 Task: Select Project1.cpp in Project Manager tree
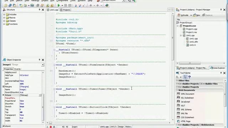(x=192, y=29)
